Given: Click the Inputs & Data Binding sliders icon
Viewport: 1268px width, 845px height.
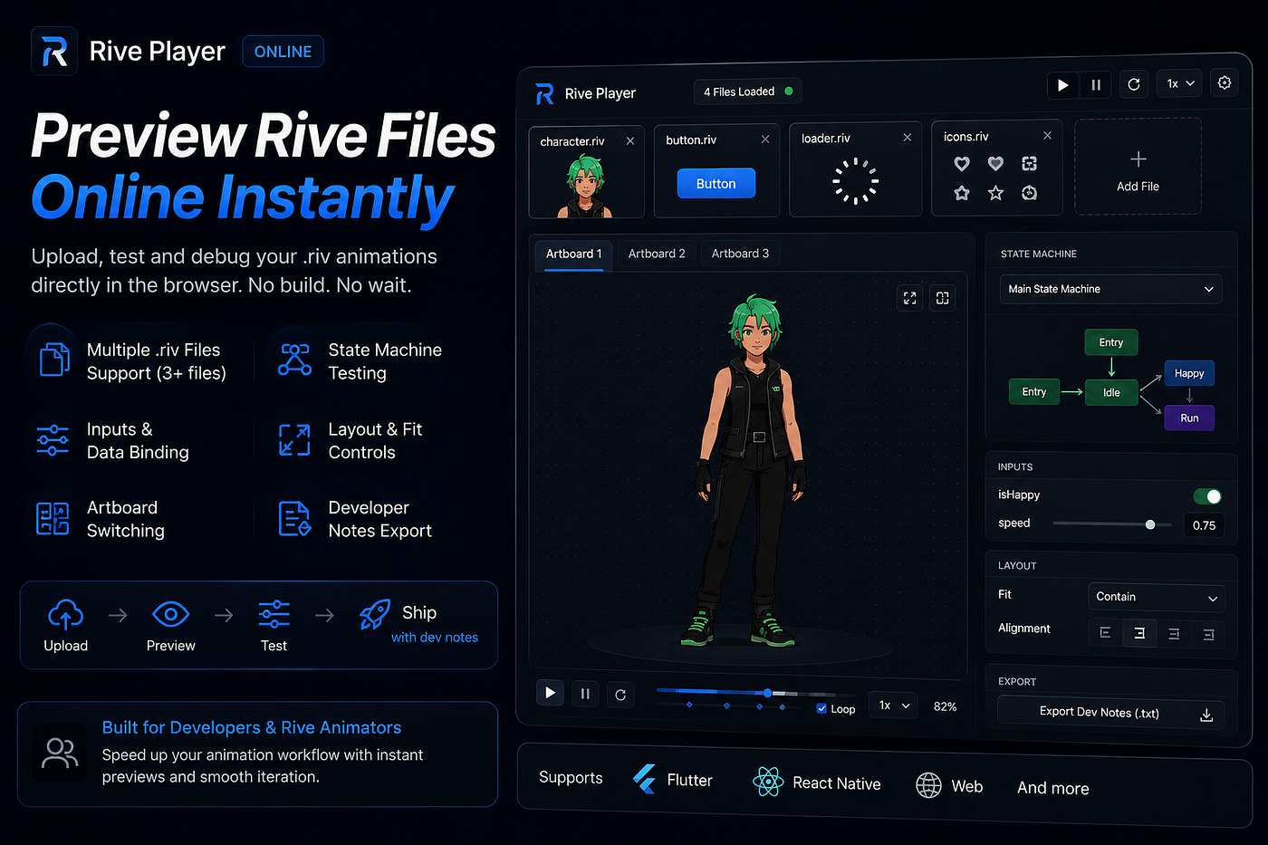Looking at the screenshot, I should pyautogui.click(x=53, y=439).
